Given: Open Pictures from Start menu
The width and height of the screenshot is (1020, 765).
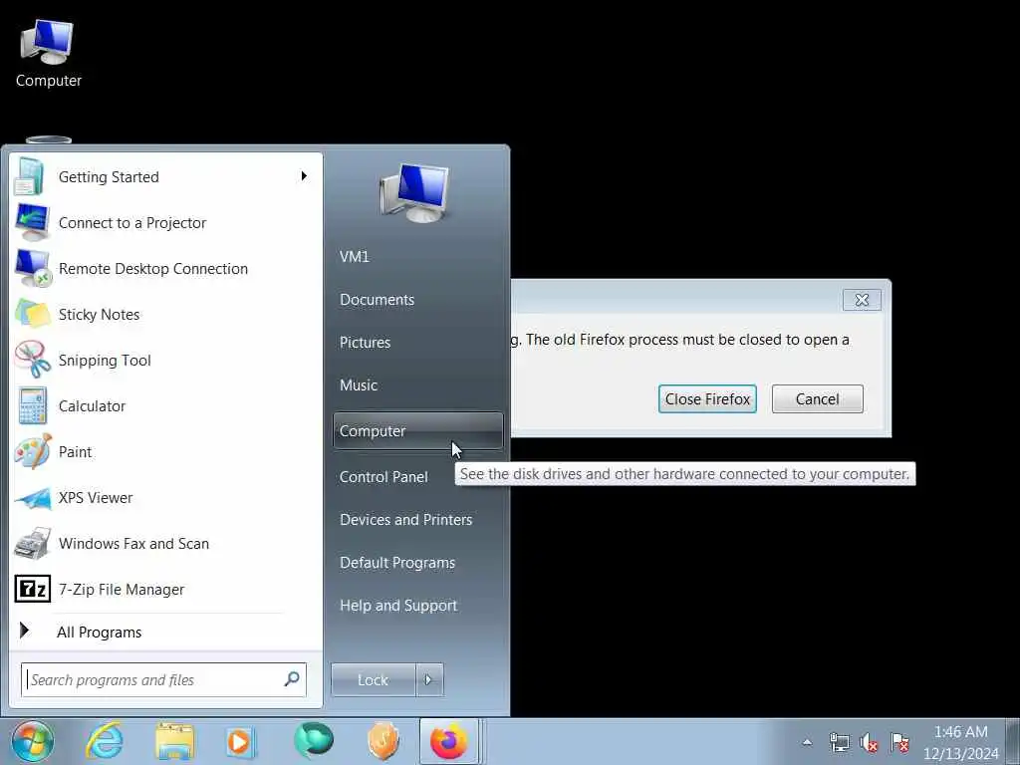Looking at the screenshot, I should [x=365, y=343].
